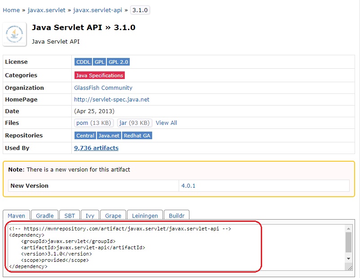
Task: Click the Java Servlet API logo image
Action: point(14,34)
